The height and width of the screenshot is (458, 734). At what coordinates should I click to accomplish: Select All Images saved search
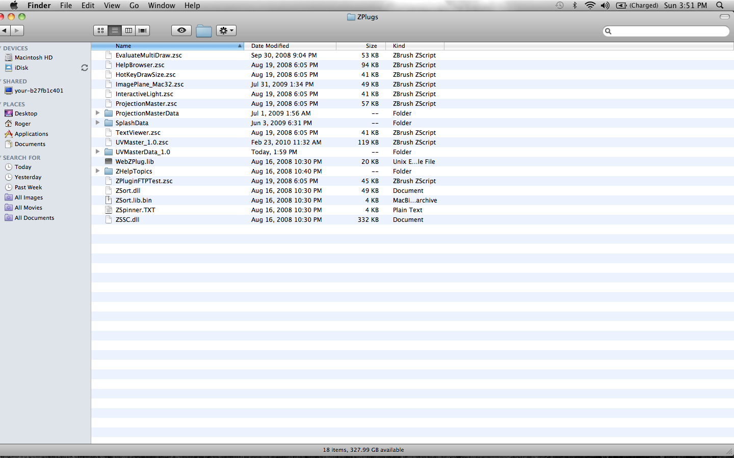29,197
